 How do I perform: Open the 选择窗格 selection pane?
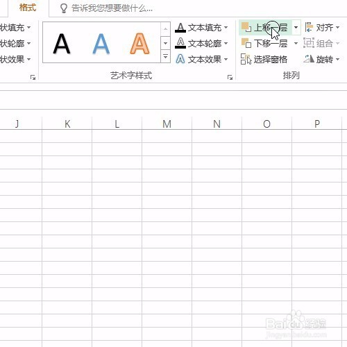264,60
